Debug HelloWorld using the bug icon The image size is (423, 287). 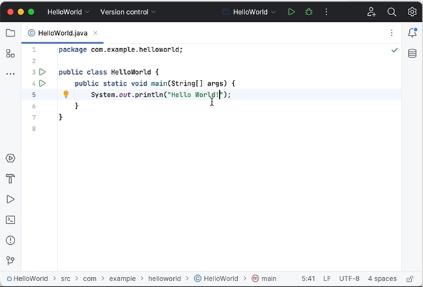click(x=309, y=12)
